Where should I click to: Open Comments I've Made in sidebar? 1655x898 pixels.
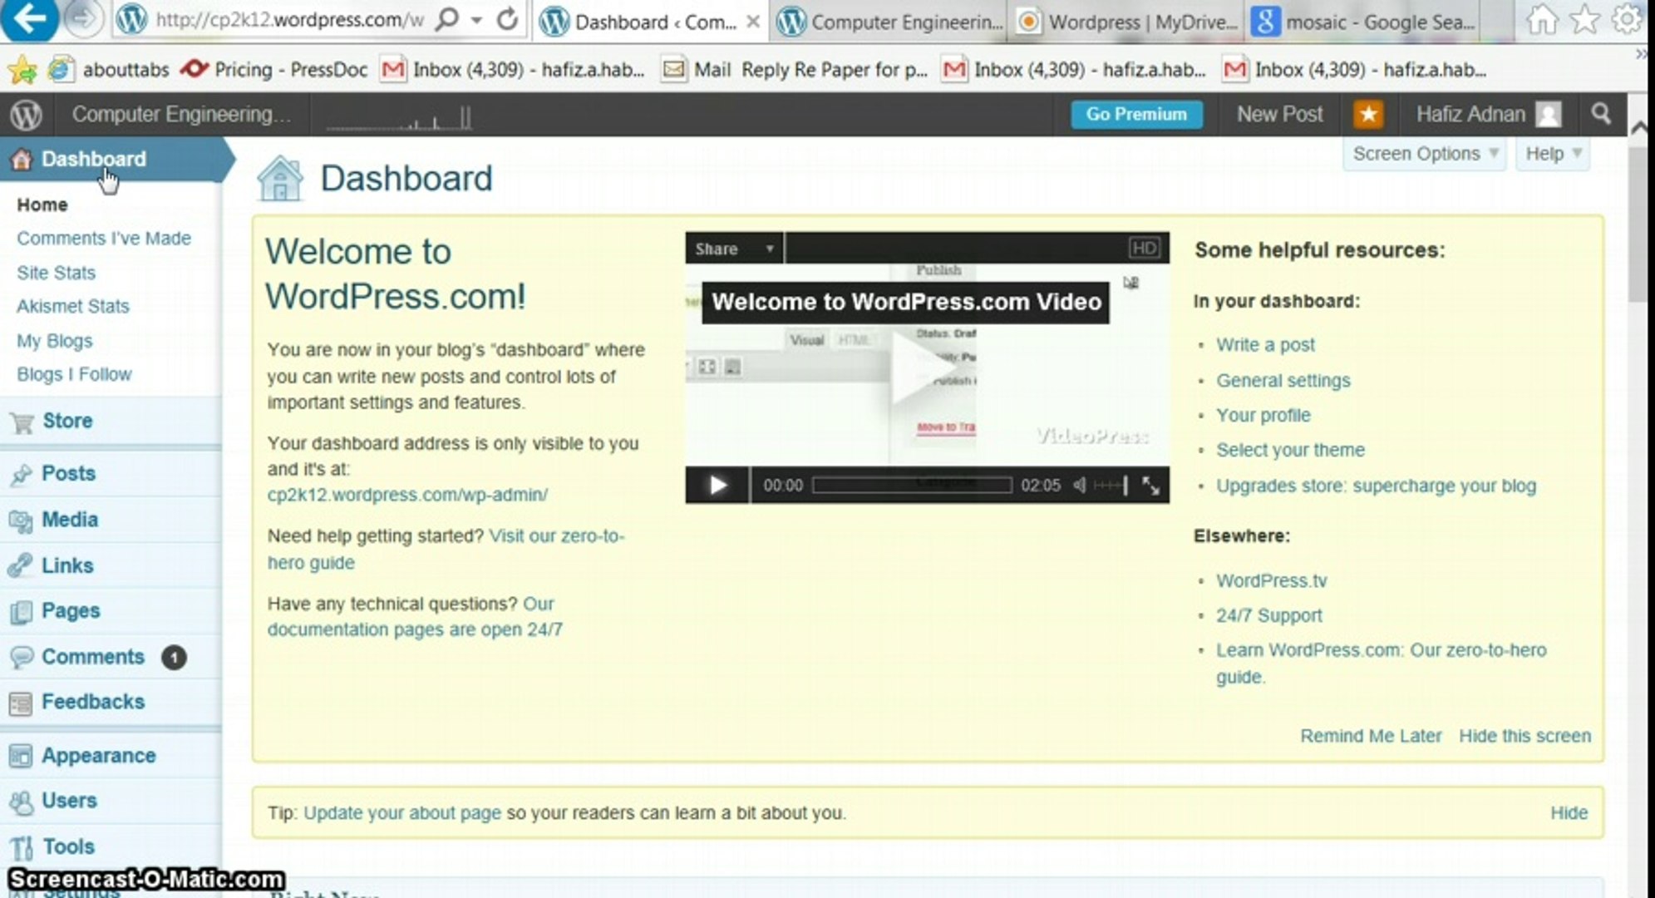(104, 239)
